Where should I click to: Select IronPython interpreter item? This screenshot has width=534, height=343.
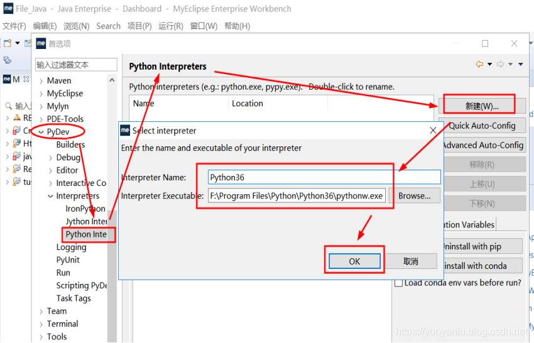tap(85, 209)
